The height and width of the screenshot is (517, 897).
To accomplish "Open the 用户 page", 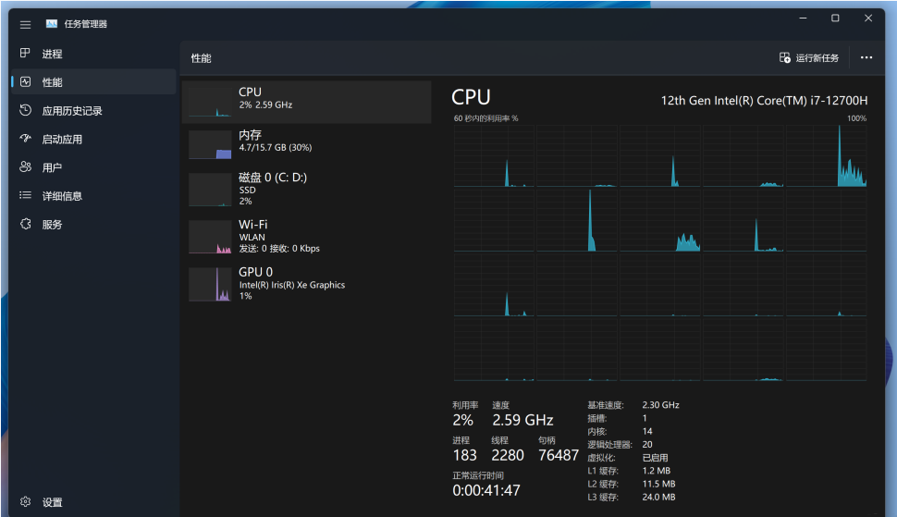I will tap(52, 167).
